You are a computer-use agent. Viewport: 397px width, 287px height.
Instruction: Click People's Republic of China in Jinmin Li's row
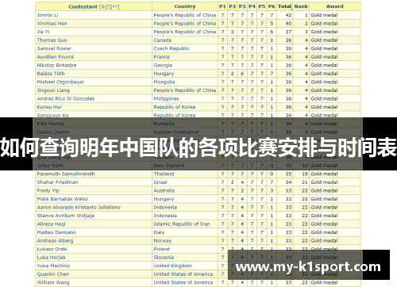(185, 15)
